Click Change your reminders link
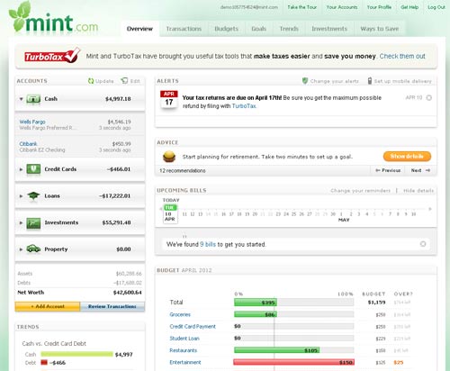Image resolution: width=450 pixels, height=371 pixels. point(360,191)
